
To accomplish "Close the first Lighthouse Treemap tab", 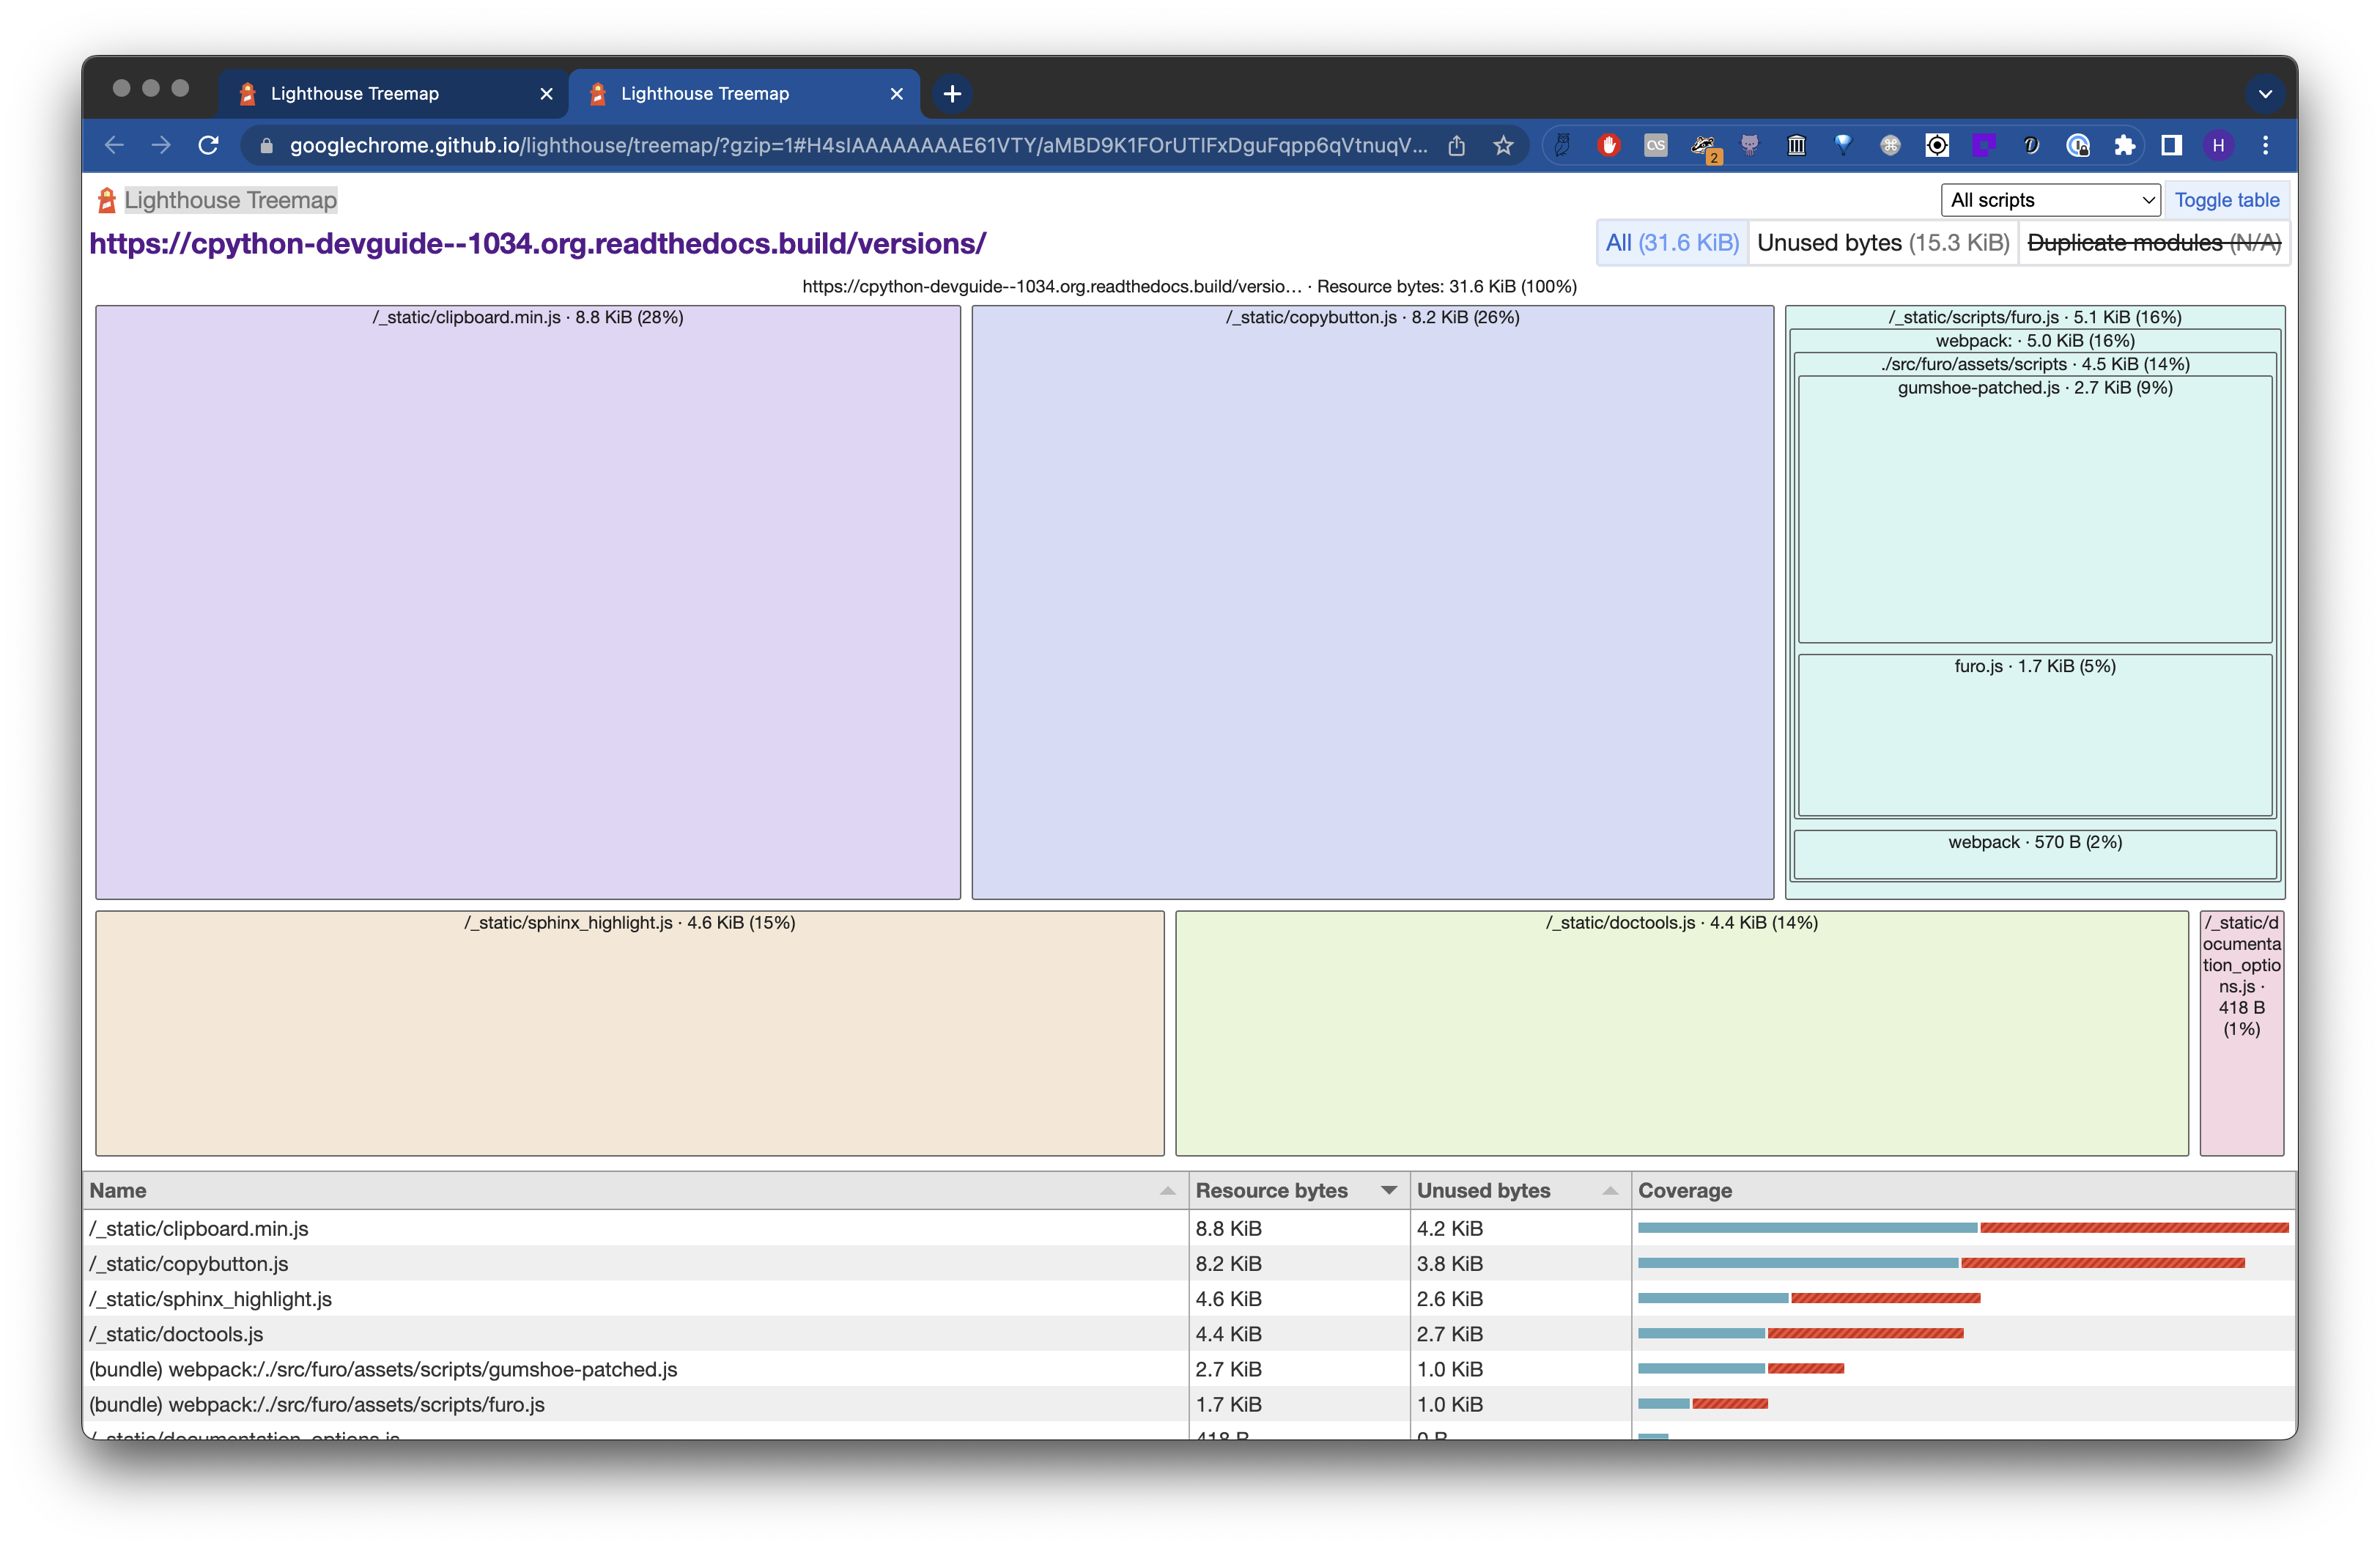I will tap(546, 94).
